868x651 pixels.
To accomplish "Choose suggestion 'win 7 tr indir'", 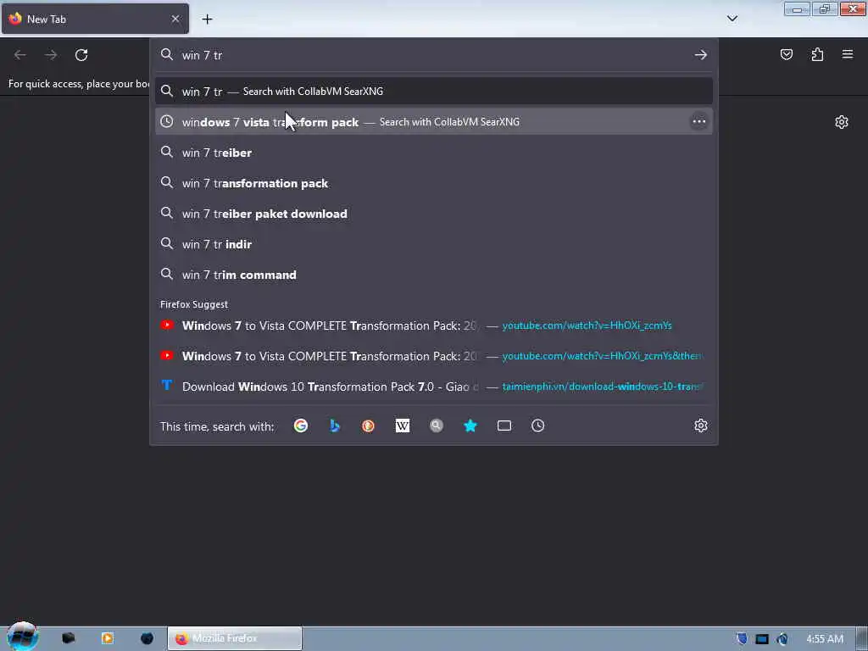I will click(x=434, y=244).
